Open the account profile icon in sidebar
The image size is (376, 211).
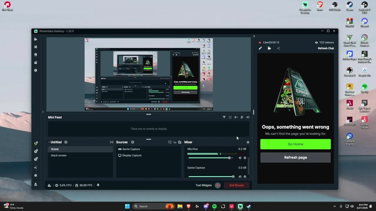[x=36, y=184]
